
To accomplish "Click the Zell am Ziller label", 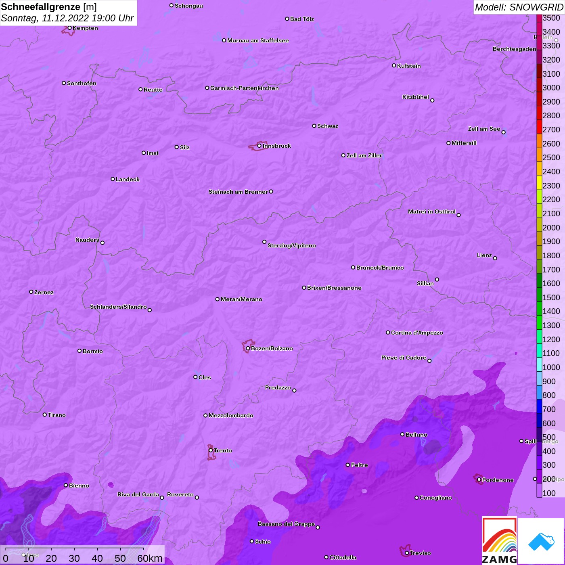I will 364,155.
